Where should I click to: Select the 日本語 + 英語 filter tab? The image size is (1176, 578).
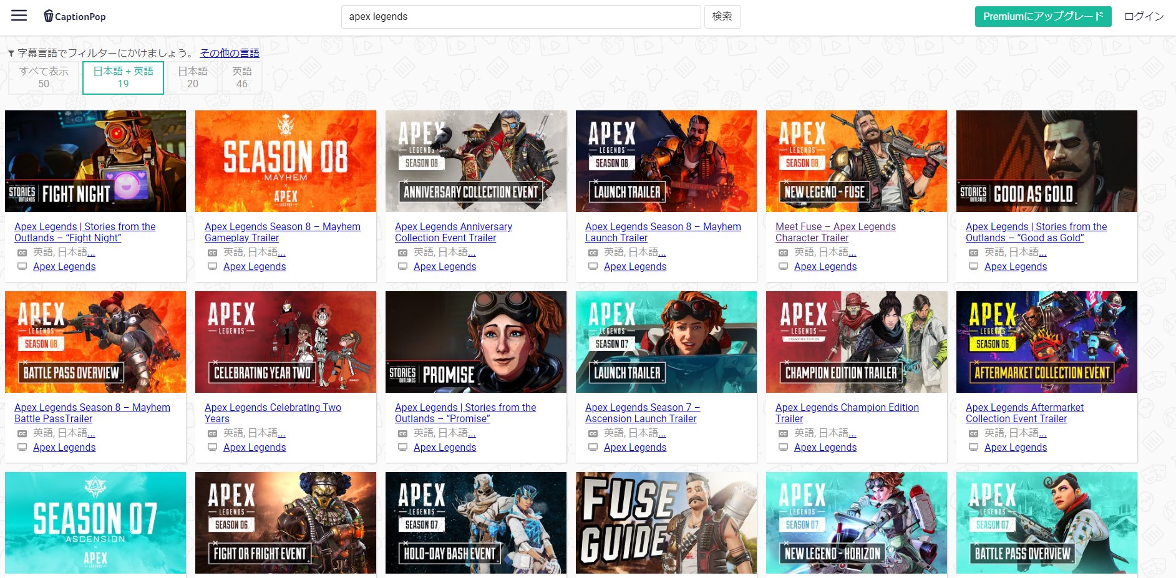(x=123, y=77)
